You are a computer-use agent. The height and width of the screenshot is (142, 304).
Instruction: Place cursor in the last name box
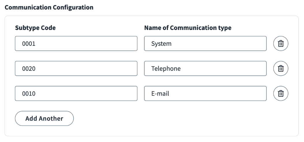click(x=205, y=93)
